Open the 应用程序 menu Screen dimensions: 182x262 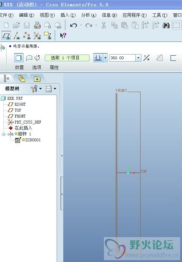point(135,15)
